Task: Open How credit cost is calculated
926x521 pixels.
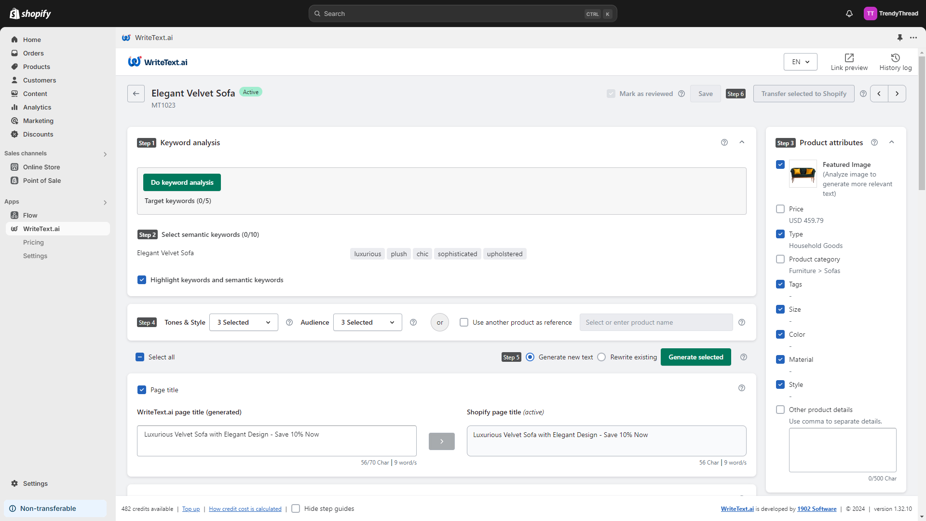Action: [x=245, y=509]
